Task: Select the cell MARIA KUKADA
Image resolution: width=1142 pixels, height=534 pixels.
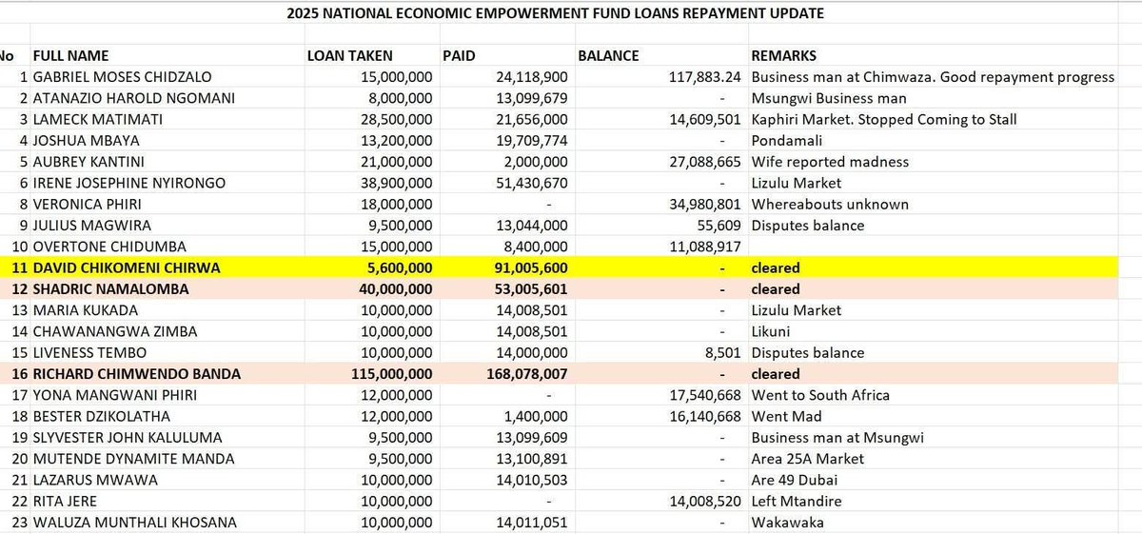Action: click(x=85, y=310)
